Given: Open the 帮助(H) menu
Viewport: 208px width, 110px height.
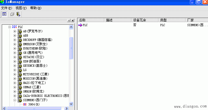Looking at the screenshot, I should 36,8.
